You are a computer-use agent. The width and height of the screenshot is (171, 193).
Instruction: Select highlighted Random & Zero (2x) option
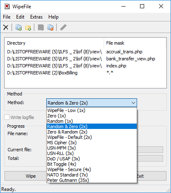point(92,126)
